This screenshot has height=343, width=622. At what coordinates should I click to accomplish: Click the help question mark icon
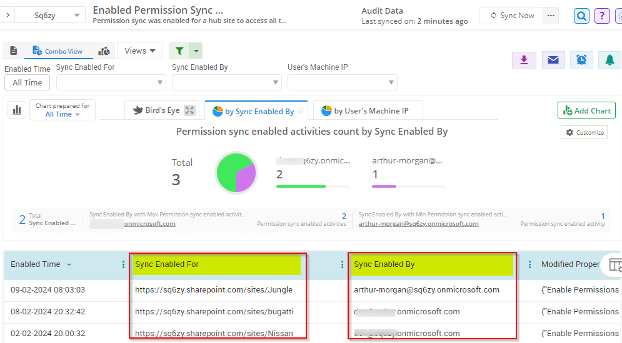point(602,16)
